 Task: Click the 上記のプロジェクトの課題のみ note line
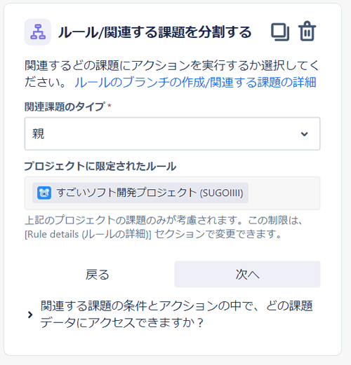tap(164, 221)
